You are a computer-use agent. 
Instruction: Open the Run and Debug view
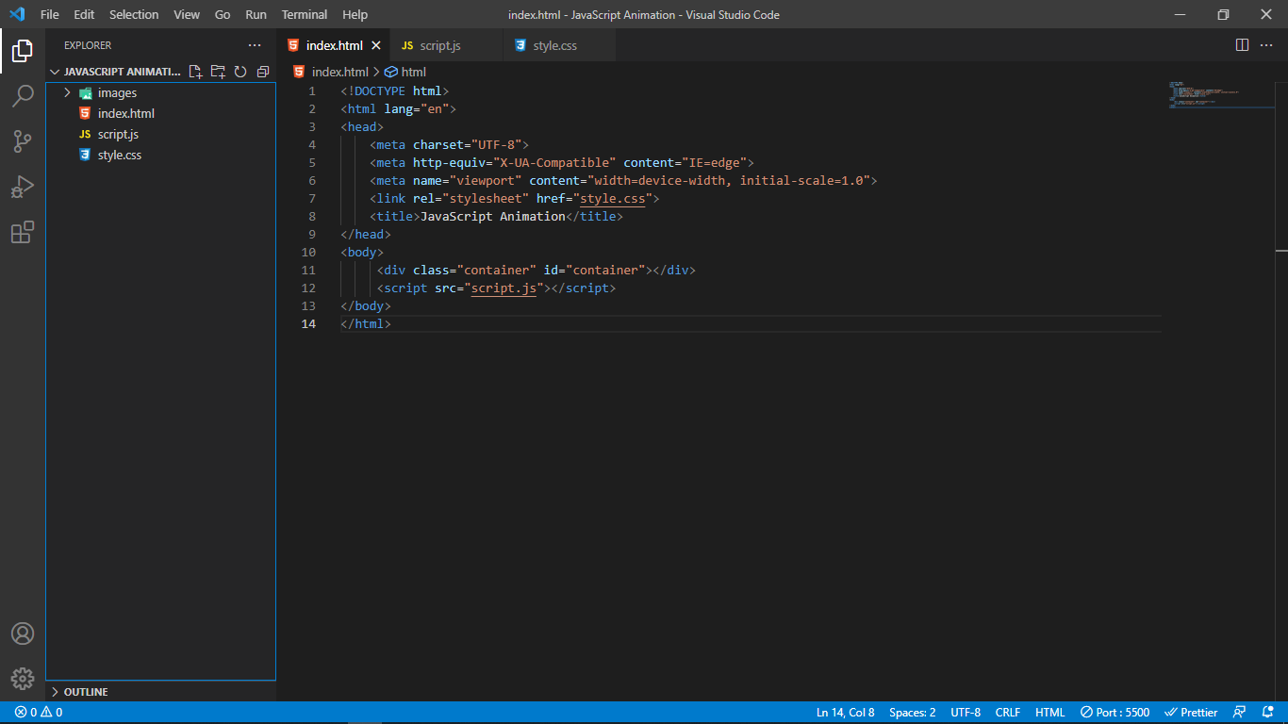[x=23, y=187]
